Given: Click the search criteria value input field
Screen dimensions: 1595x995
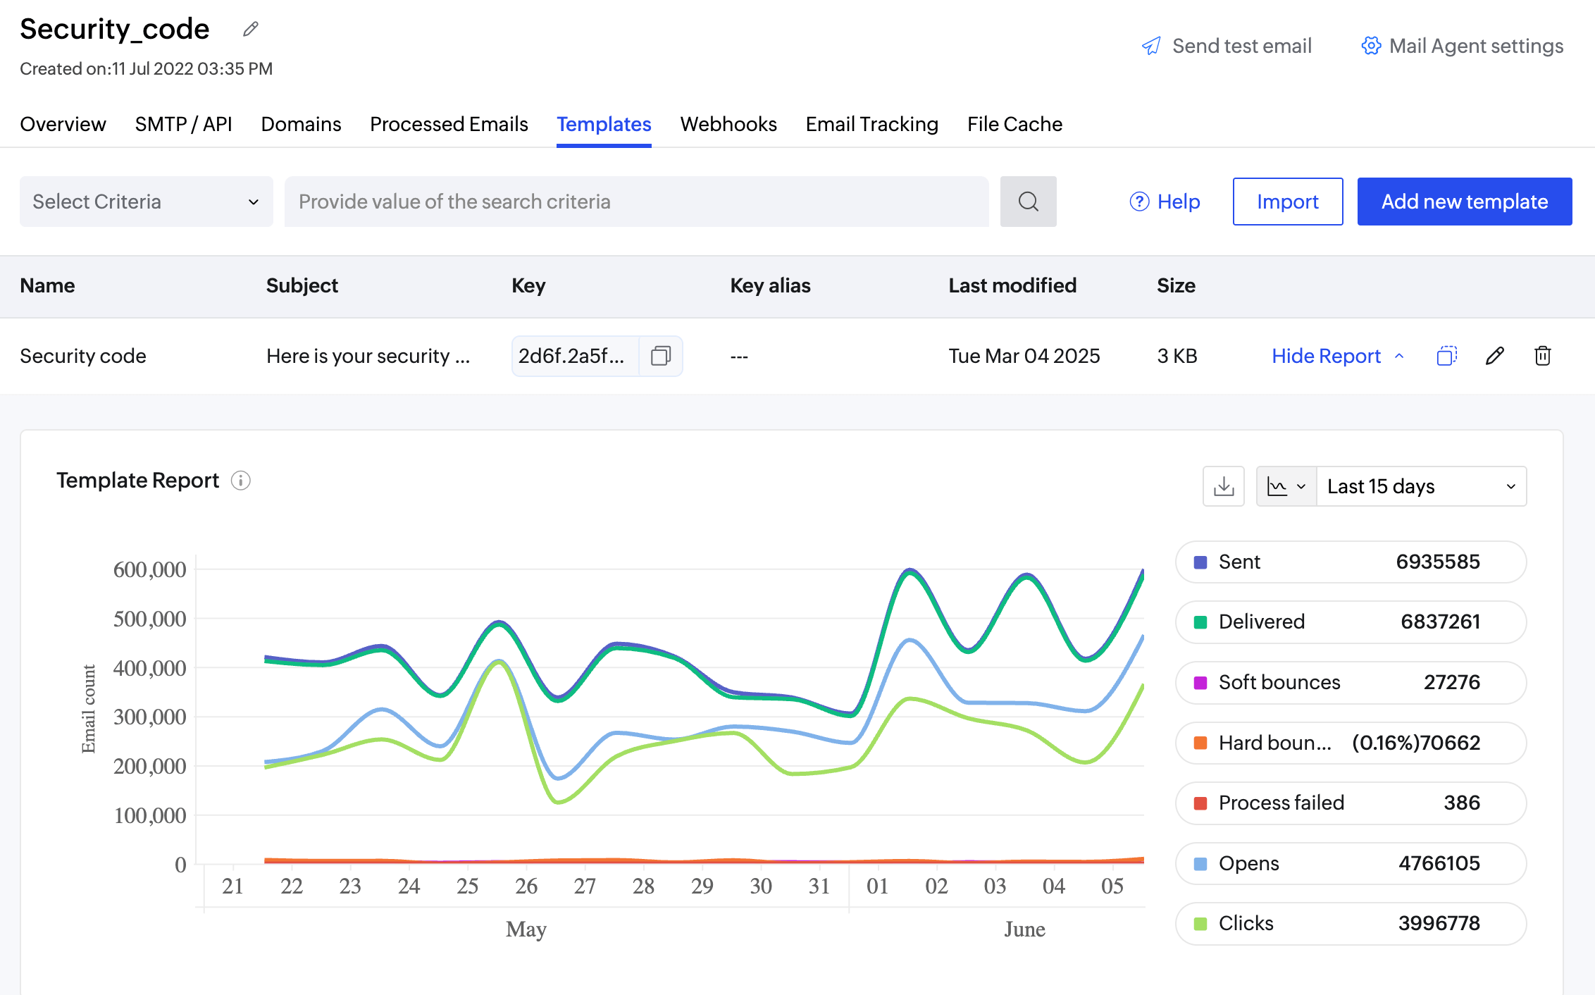Looking at the screenshot, I should [x=635, y=202].
